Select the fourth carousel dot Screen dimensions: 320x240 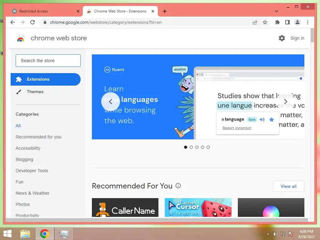click(x=202, y=147)
